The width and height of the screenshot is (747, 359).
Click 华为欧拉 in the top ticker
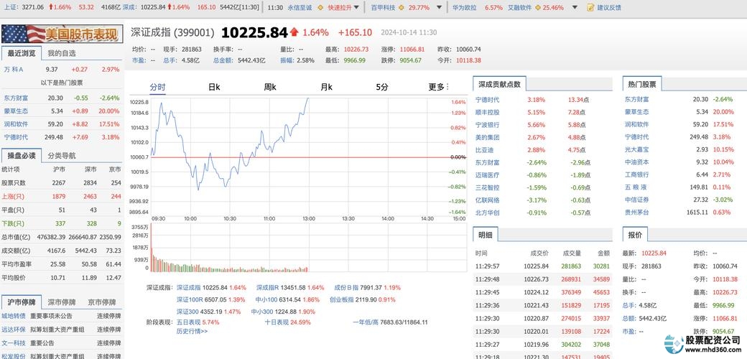pos(465,8)
